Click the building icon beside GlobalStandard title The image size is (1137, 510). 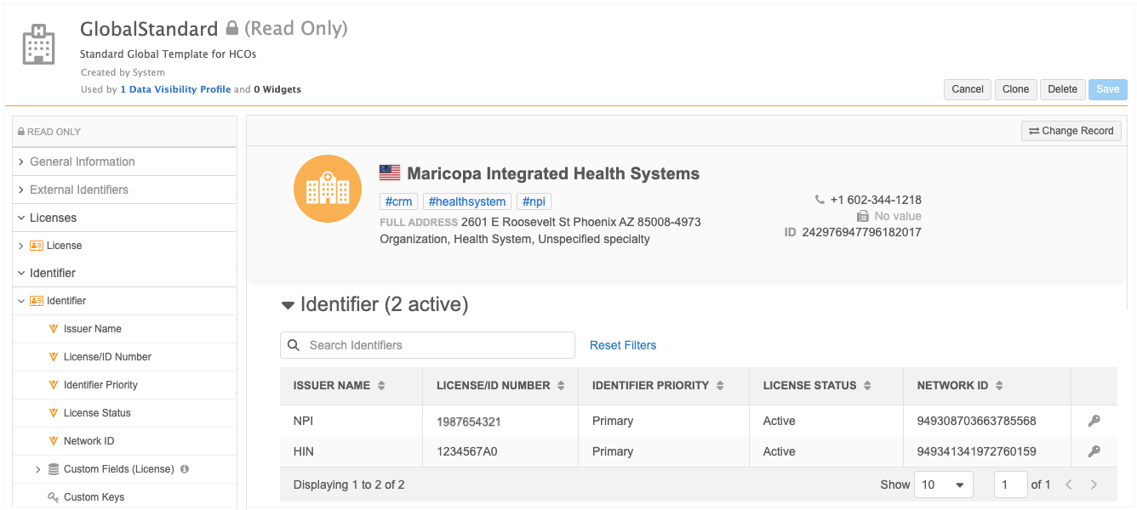pyautogui.click(x=38, y=44)
